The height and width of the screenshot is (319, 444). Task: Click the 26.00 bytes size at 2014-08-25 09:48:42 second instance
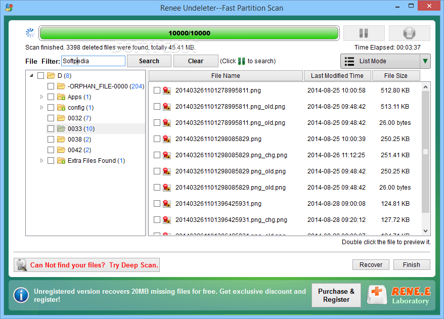(395, 188)
